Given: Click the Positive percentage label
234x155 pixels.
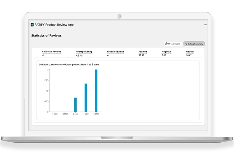Looking at the screenshot, I should pyautogui.click(x=143, y=52).
